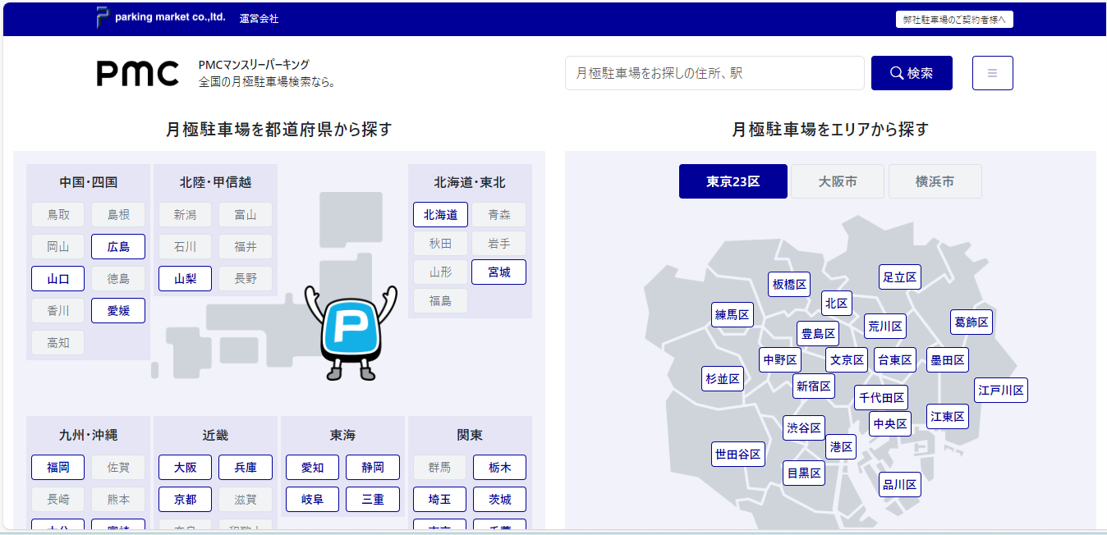The image size is (1107, 535).
Task: Click the address or station search field
Action: [714, 73]
